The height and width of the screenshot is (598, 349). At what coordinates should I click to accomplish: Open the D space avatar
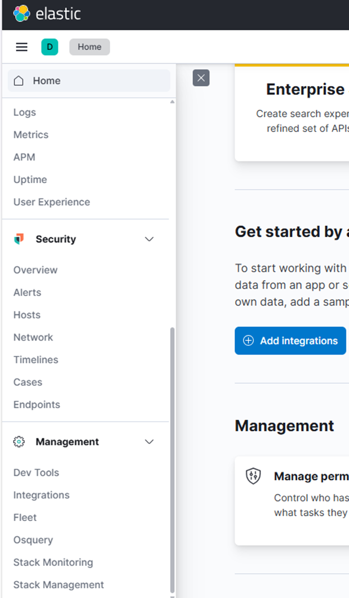coord(49,47)
